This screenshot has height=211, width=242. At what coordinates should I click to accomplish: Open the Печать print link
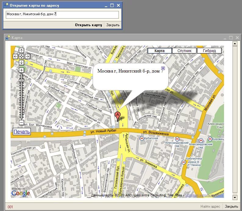(x=22, y=132)
